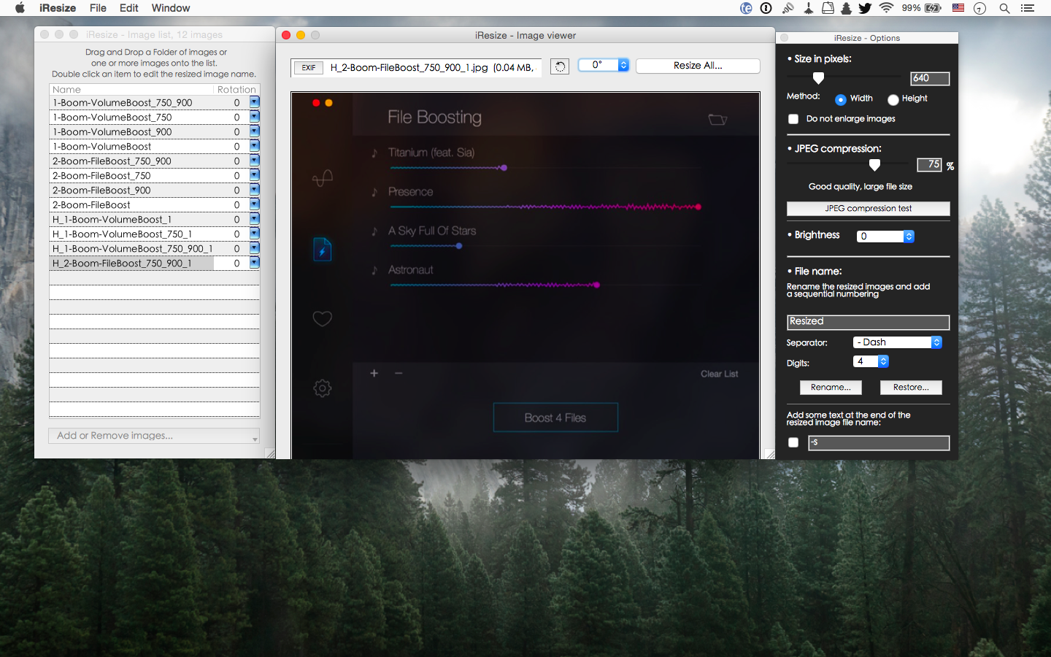Open rotation dropdown for H_1-Boom-VolumeBoost_750_1
The width and height of the screenshot is (1051, 657).
[255, 234]
